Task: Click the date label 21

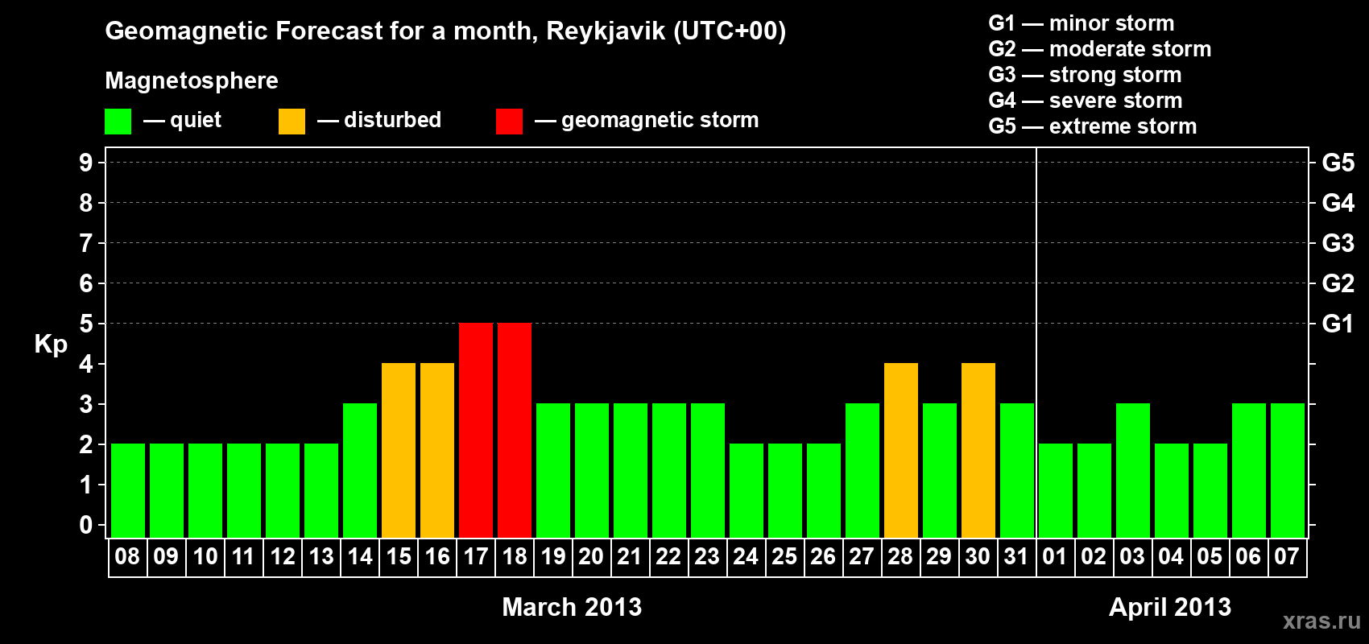Action: 630,556
